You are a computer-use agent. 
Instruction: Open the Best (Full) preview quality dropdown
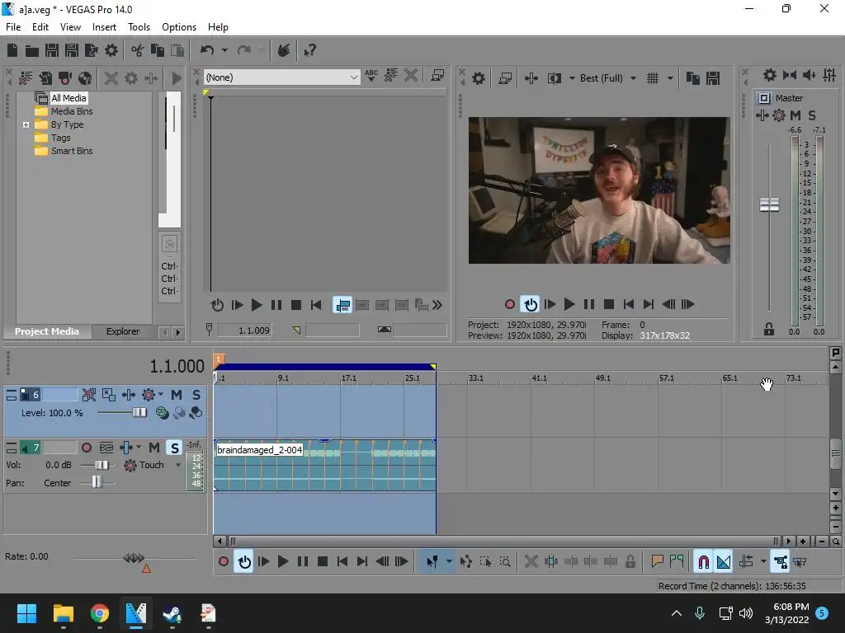(x=633, y=78)
